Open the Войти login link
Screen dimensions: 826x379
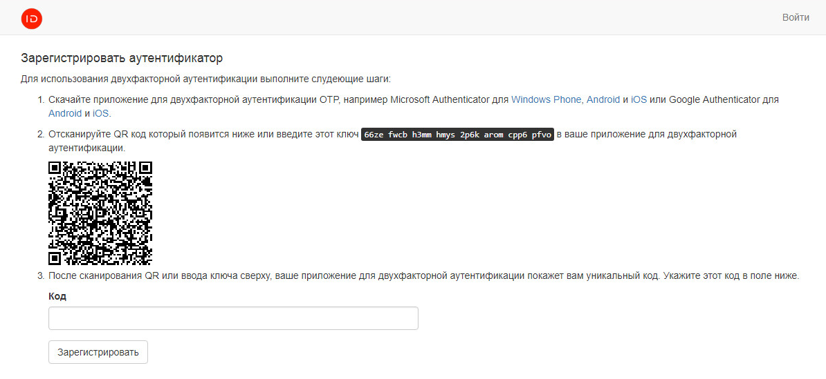pos(796,17)
